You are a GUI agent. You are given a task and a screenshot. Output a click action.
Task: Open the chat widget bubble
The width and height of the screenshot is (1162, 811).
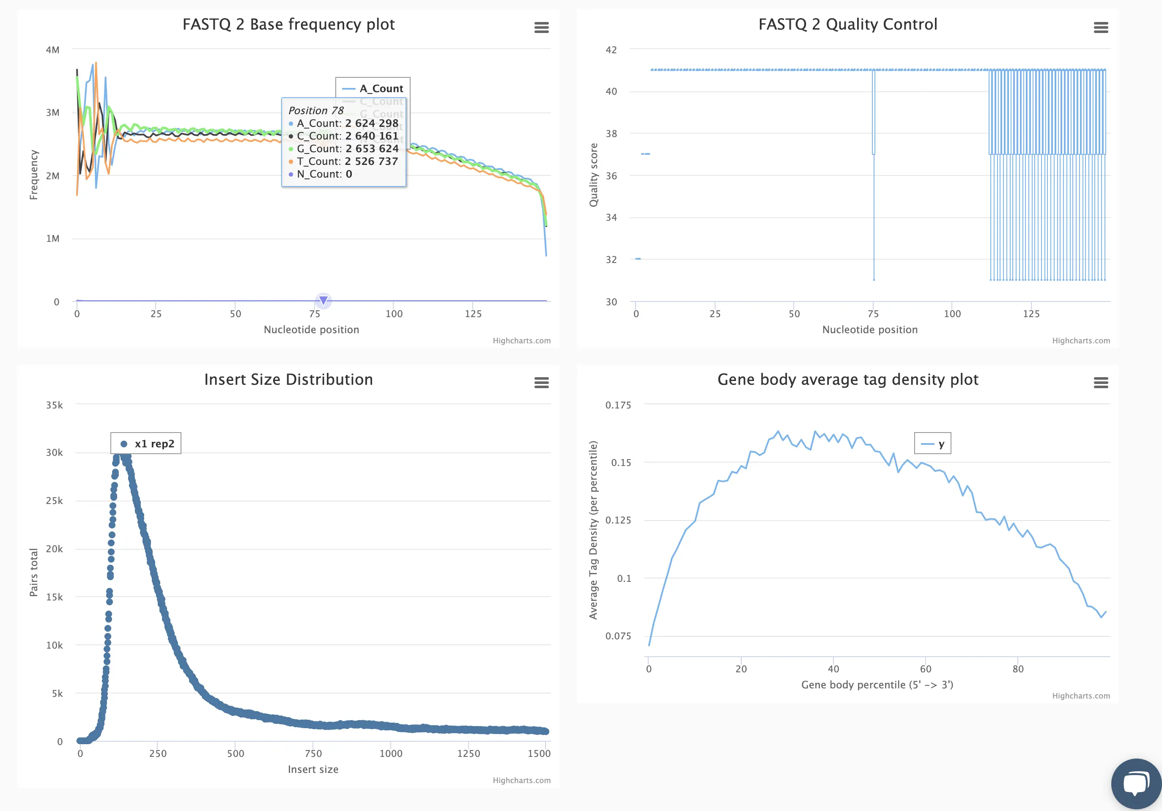point(1136,784)
